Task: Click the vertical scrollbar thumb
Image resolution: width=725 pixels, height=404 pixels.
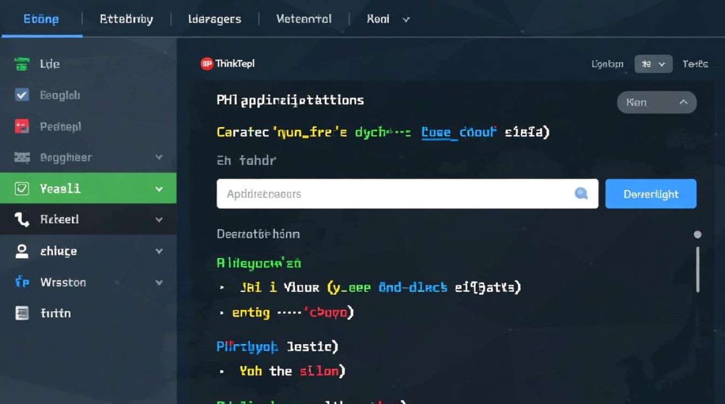Action: point(697,269)
